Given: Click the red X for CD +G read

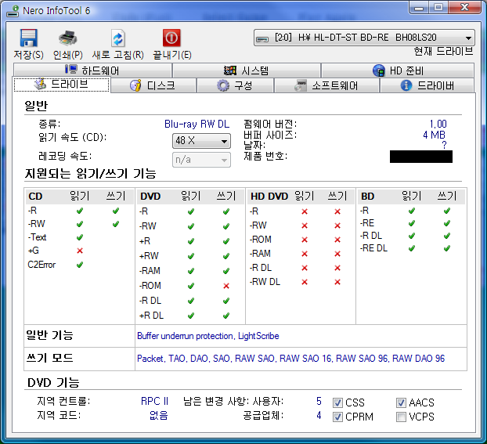Looking at the screenshot, I should (80, 251).
